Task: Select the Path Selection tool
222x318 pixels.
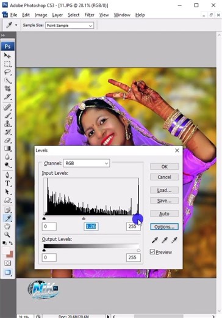Action: tap(7, 191)
